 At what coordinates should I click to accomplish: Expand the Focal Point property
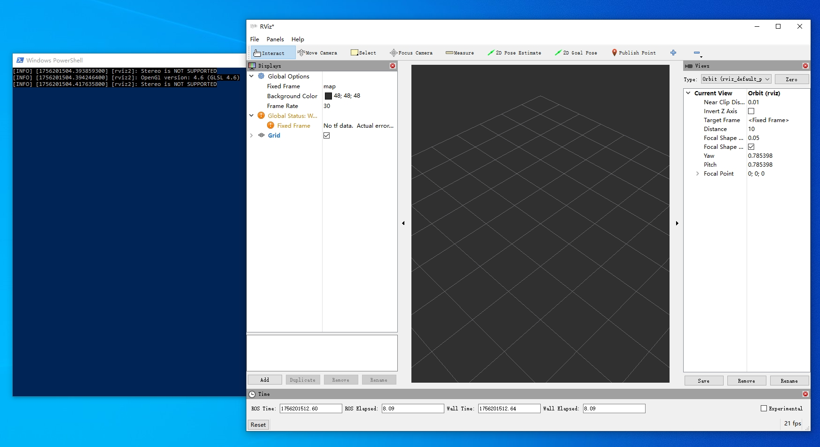coord(698,174)
